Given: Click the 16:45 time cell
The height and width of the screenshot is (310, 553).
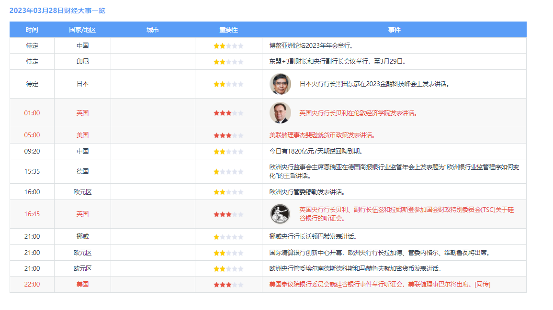Looking at the screenshot, I should pyautogui.click(x=32, y=214).
